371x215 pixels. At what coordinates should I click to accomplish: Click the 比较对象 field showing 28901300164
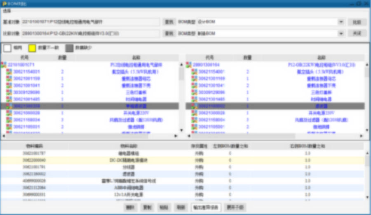[x=90, y=33]
